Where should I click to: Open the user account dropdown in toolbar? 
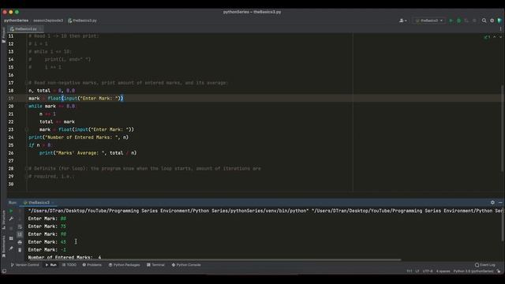(403, 21)
